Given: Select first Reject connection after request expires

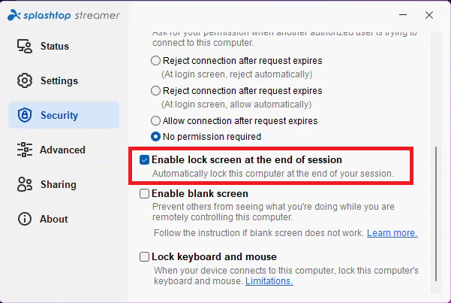Looking at the screenshot, I should coord(156,61).
